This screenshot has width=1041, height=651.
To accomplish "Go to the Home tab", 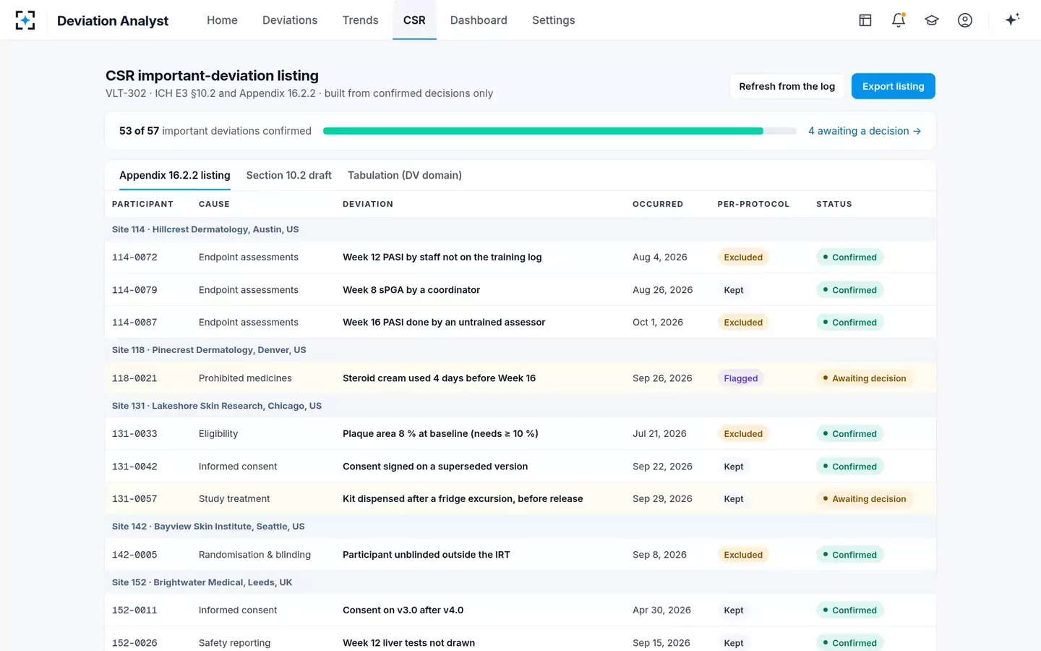I will 222,20.
